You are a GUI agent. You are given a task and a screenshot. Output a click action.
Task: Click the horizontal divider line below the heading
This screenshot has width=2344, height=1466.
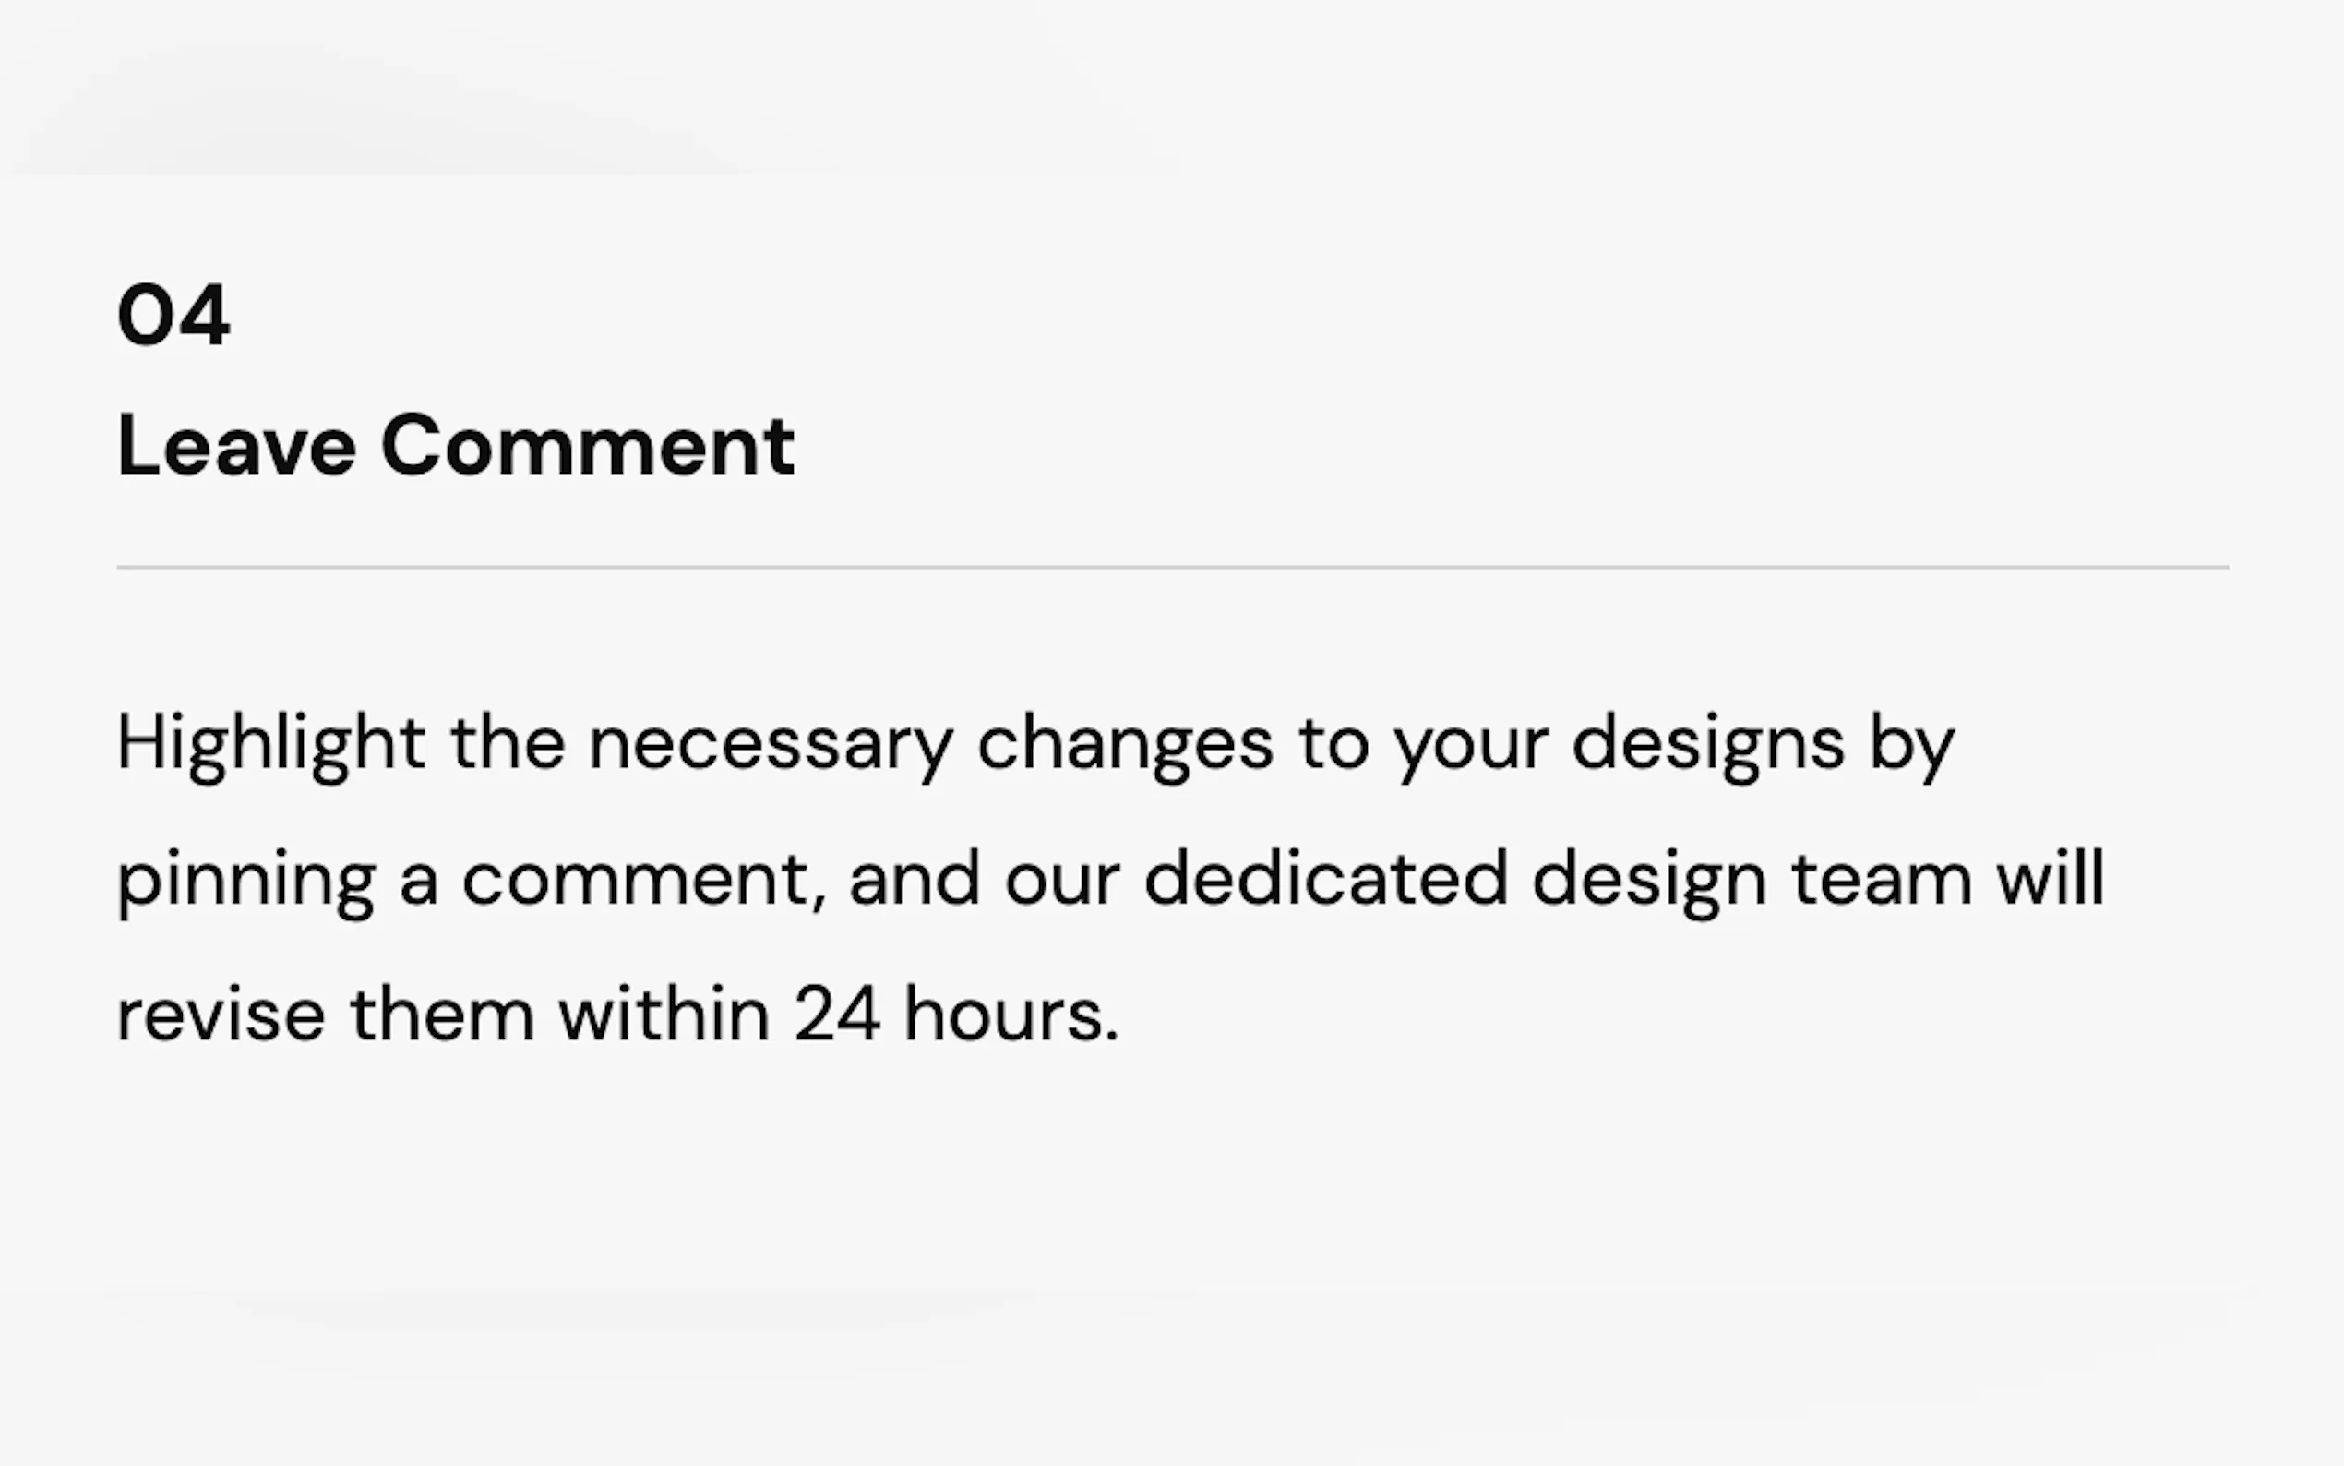tap(1173, 567)
